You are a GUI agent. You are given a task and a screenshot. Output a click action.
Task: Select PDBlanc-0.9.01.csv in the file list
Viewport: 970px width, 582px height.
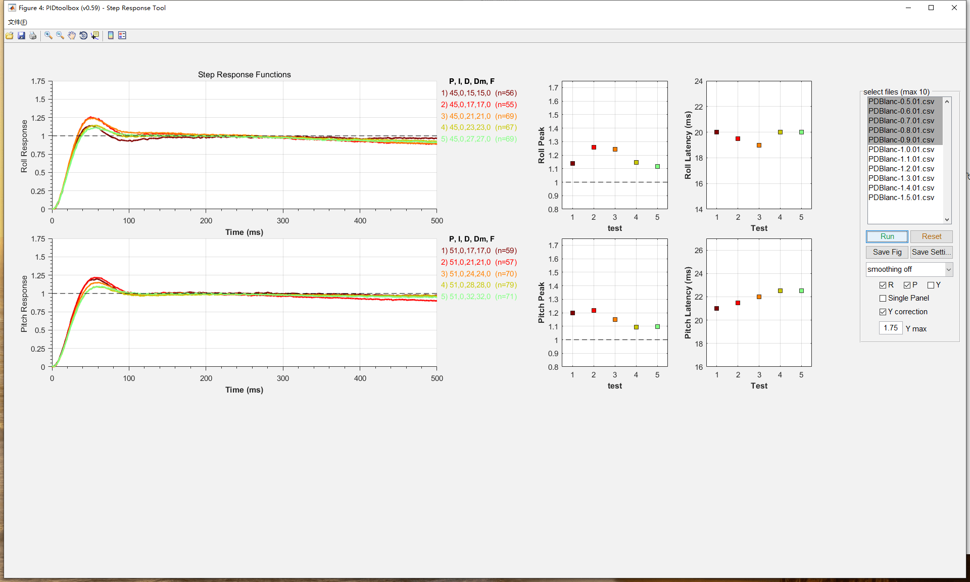coord(905,140)
